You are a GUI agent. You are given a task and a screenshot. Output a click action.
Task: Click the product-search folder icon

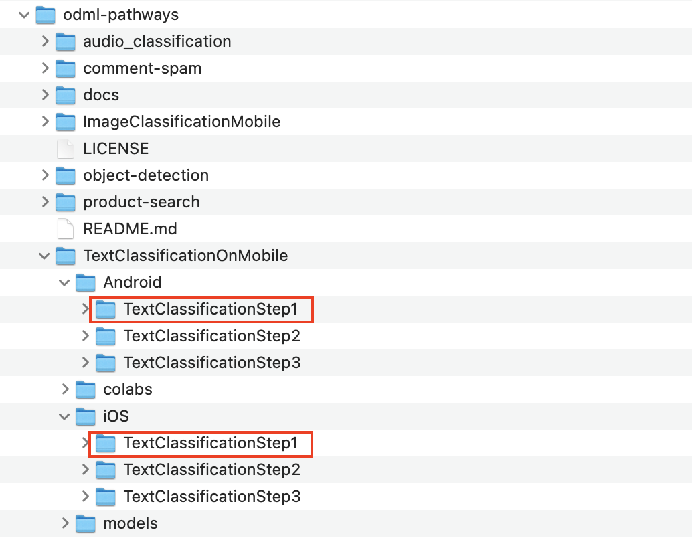tap(66, 202)
